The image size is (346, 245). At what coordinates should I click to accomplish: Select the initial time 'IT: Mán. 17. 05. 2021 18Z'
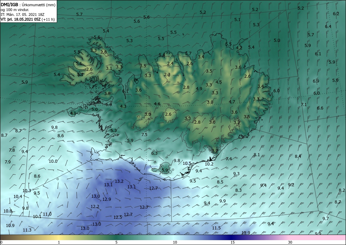click(22, 15)
